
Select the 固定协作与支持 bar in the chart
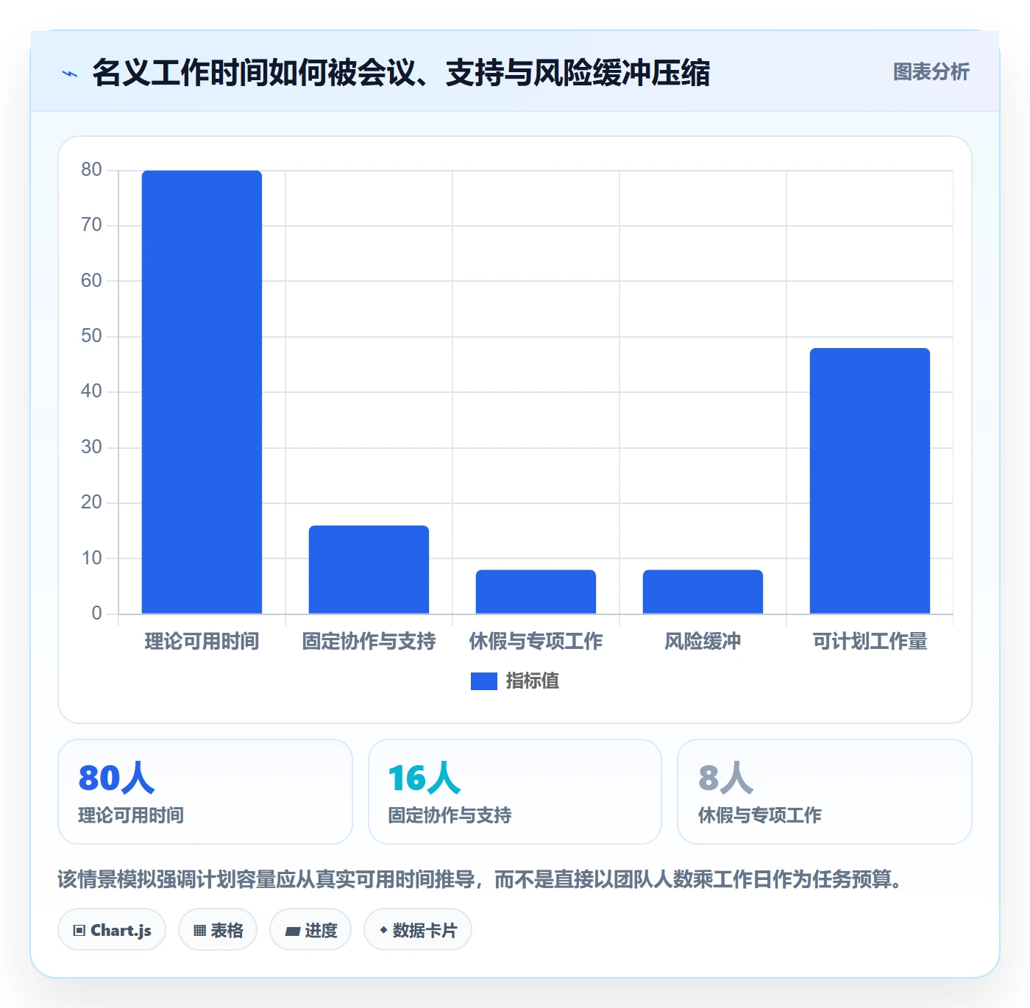(369, 569)
